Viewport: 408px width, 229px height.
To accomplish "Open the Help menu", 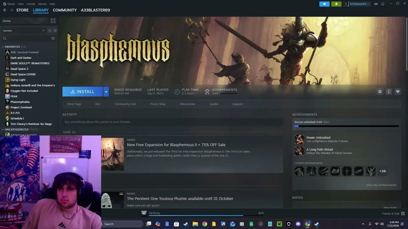I will pyautogui.click(x=52, y=4).
